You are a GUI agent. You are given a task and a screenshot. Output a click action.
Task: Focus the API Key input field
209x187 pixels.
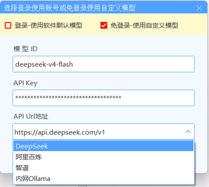[103, 98]
